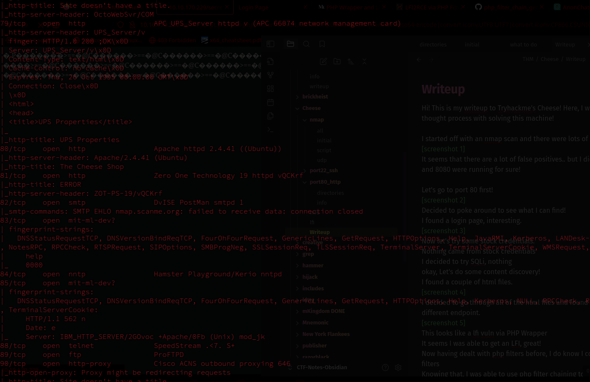The height and width of the screenshot is (382, 590).
Task: Open daily note calendar ribbon icon
Action: point(270,102)
